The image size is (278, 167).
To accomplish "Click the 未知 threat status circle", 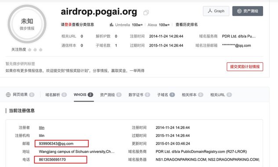I will click(27, 24).
